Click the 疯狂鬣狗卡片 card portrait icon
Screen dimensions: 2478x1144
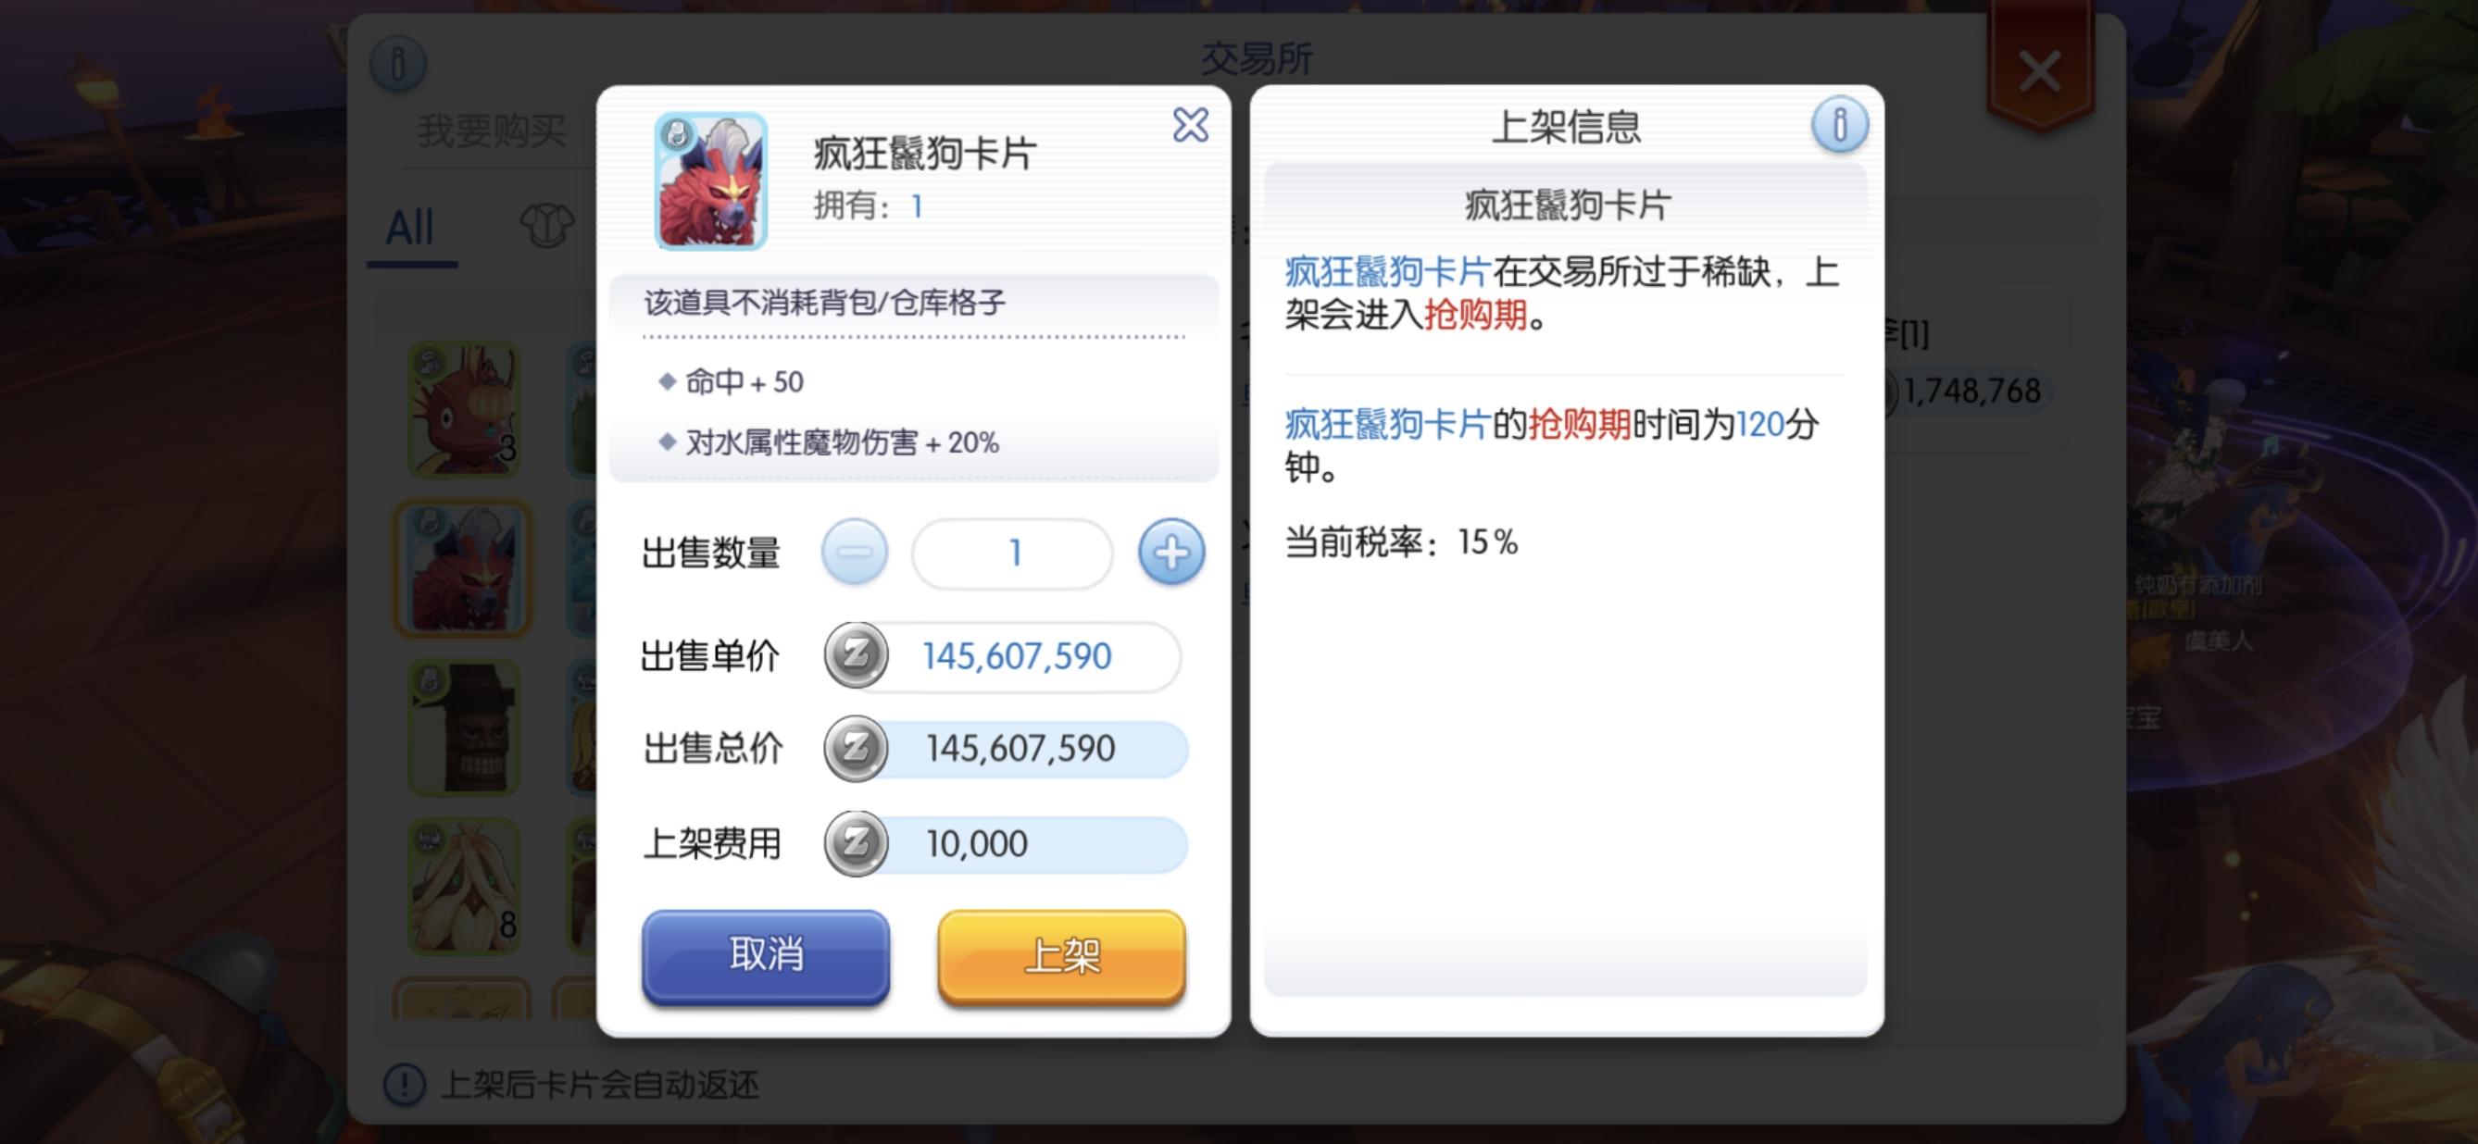click(x=711, y=180)
